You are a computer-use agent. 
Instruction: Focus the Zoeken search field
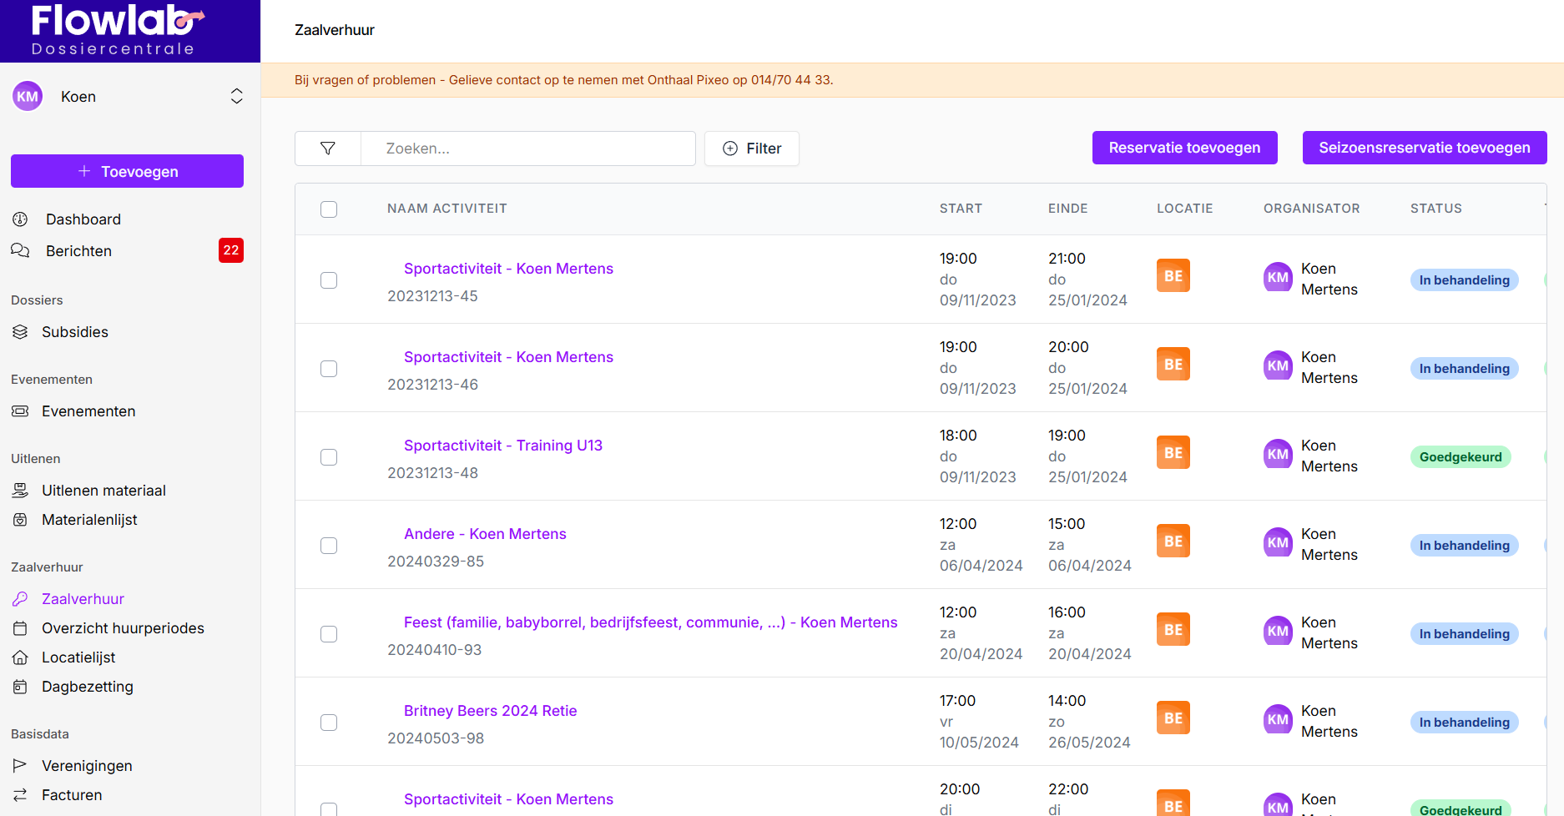[527, 149]
